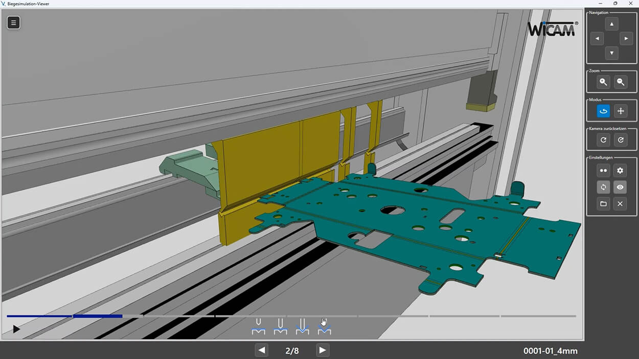
Task: Navigate left using the Navigation arrow
Action: point(597,38)
